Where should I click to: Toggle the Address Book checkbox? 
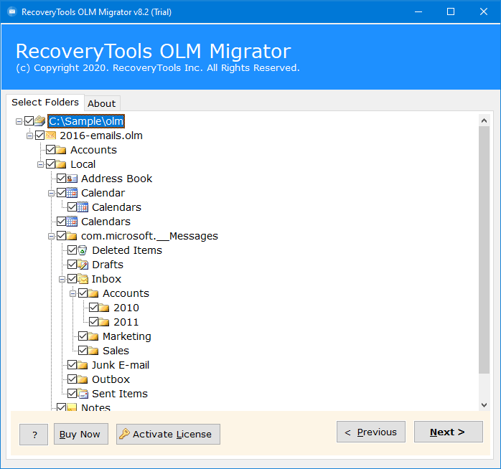coord(61,179)
